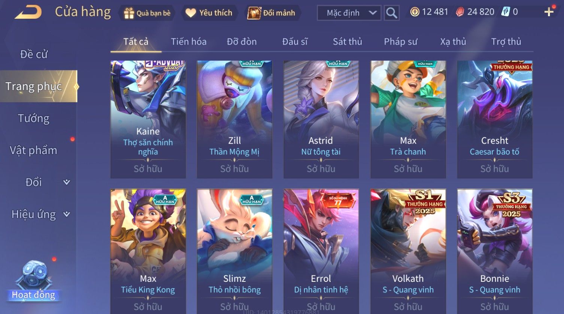This screenshot has height=314, width=564.
Task: Select the Sát thủ tab
Action: 348,42
